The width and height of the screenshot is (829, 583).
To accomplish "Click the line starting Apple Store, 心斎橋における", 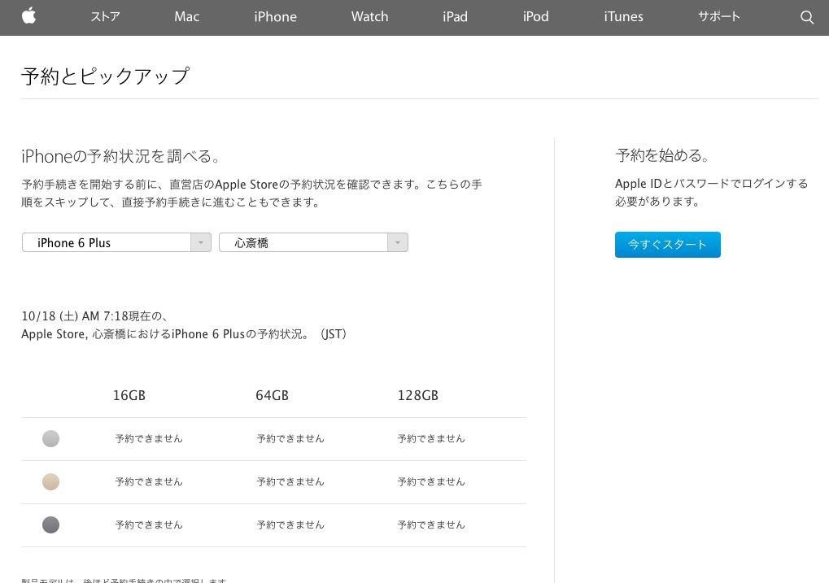I will pos(184,334).
